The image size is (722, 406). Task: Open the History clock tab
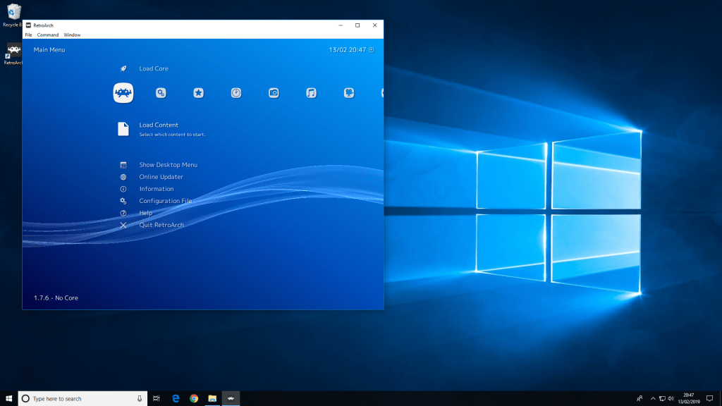click(236, 93)
